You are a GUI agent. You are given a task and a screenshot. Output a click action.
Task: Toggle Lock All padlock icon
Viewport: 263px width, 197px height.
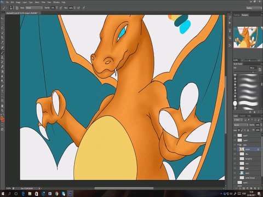pyautogui.click(x=248, y=130)
